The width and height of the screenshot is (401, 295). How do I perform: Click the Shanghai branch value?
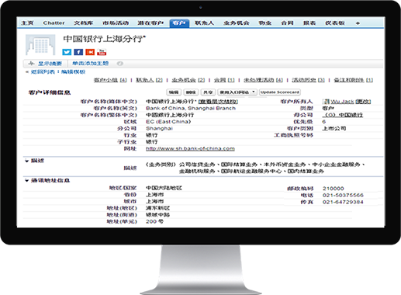159,128
